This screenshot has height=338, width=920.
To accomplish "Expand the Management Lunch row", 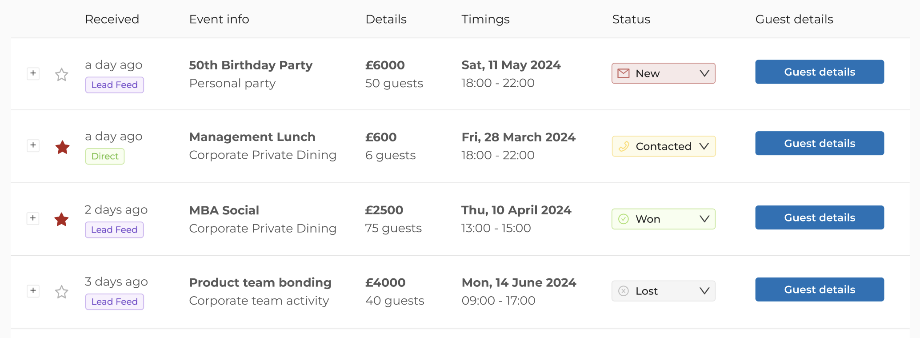I will coord(33,145).
